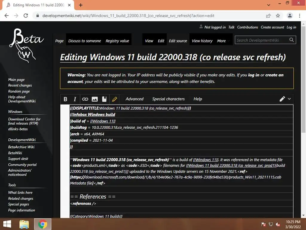306x230 pixels.
Task: Open the BetaWiki sidebar link
Action: [15, 153]
